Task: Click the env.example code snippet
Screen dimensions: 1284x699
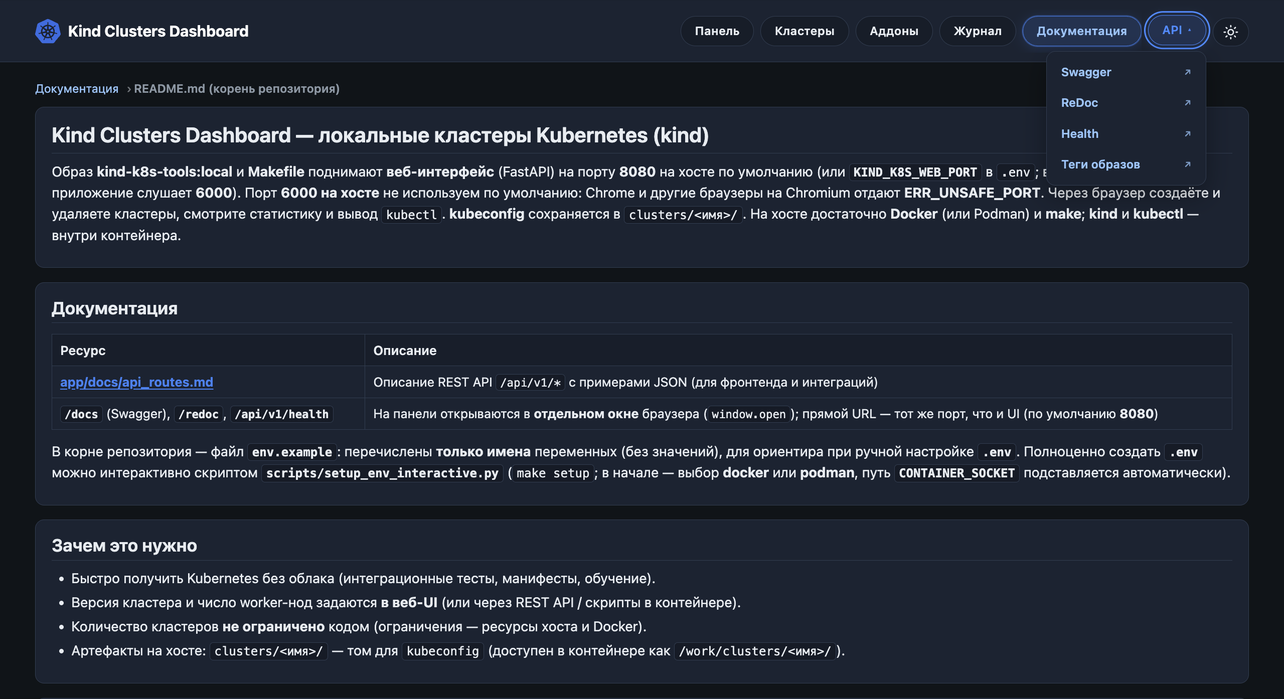Action: [x=292, y=452]
